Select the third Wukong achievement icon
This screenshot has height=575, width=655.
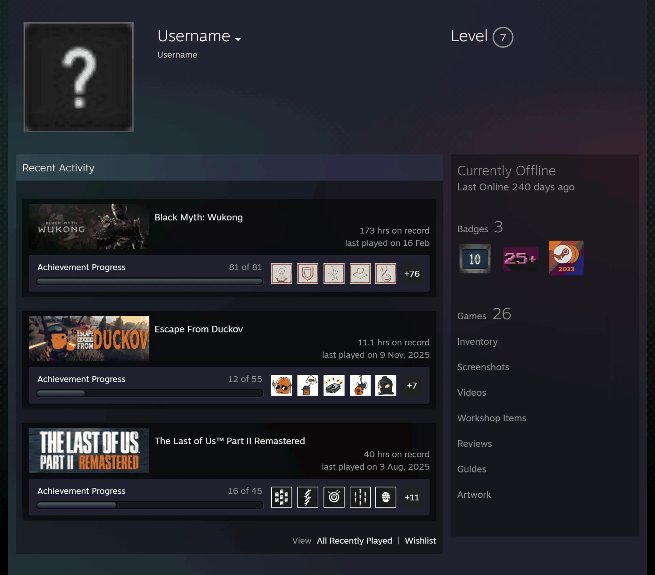pos(334,273)
